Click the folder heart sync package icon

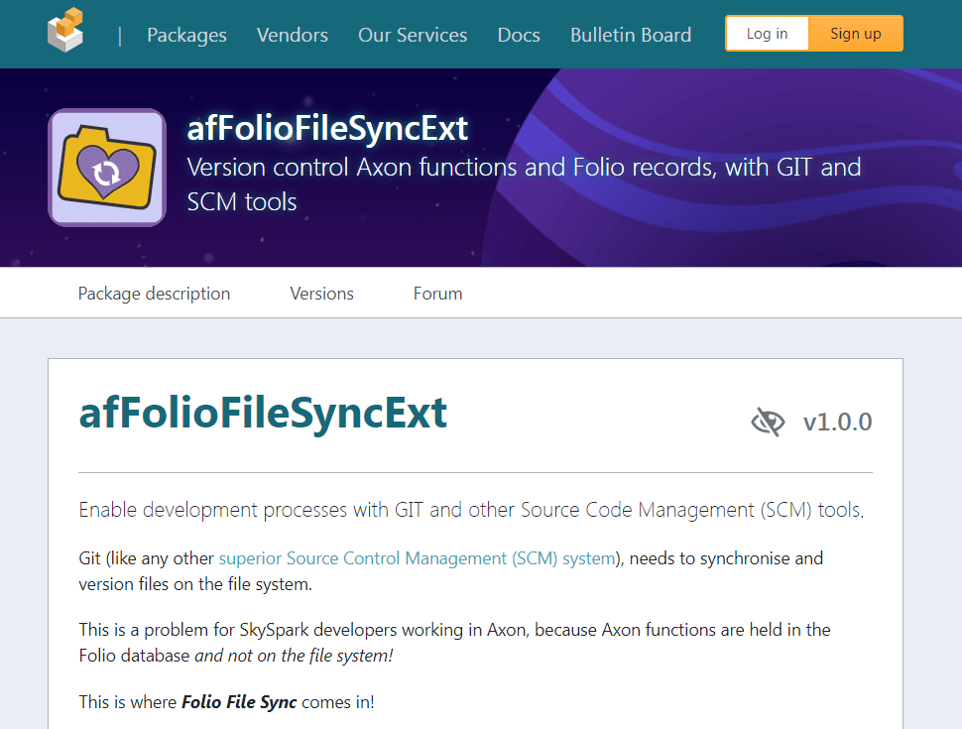pos(107,168)
